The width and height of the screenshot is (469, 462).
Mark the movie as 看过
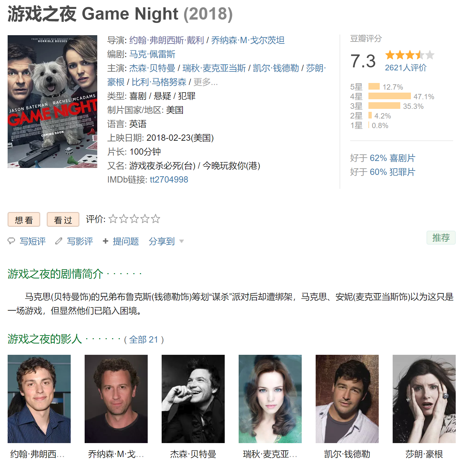pyautogui.click(x=63, y=219)
